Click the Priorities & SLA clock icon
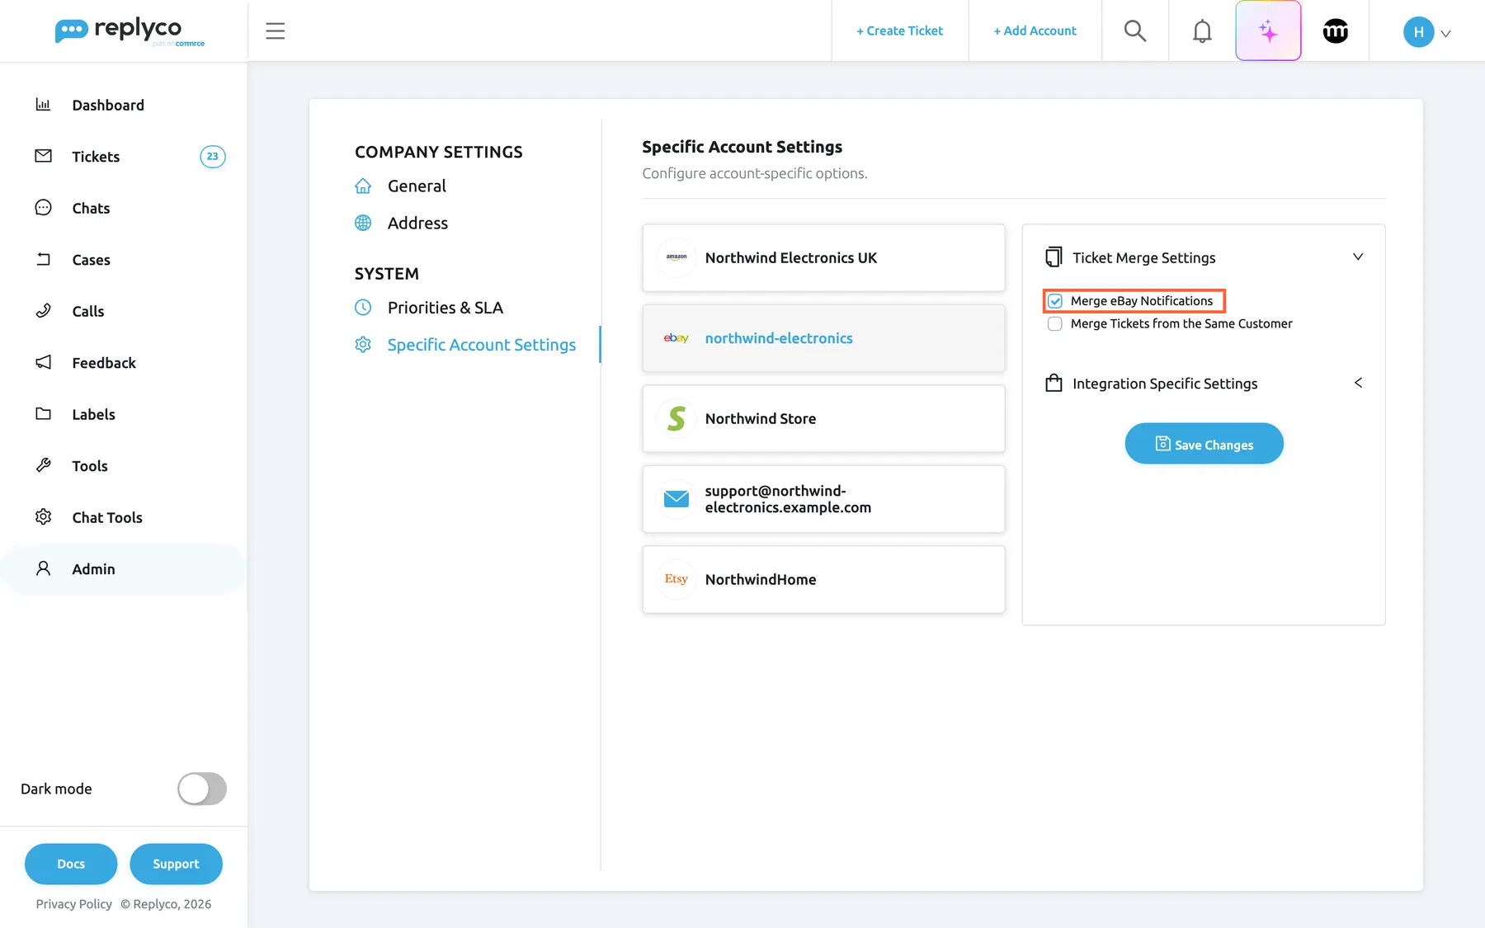 point(363,308)
